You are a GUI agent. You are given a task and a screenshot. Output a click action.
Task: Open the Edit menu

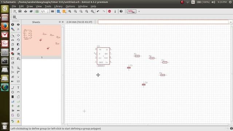tap(21, 7)
